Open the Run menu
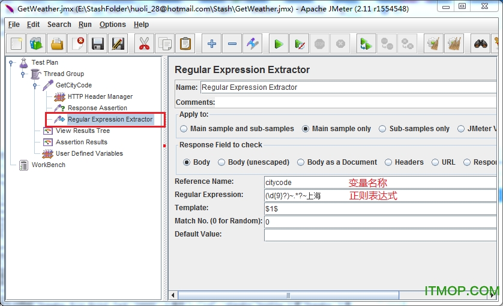Viewport: 503px width, 306px height. [85, 25]
